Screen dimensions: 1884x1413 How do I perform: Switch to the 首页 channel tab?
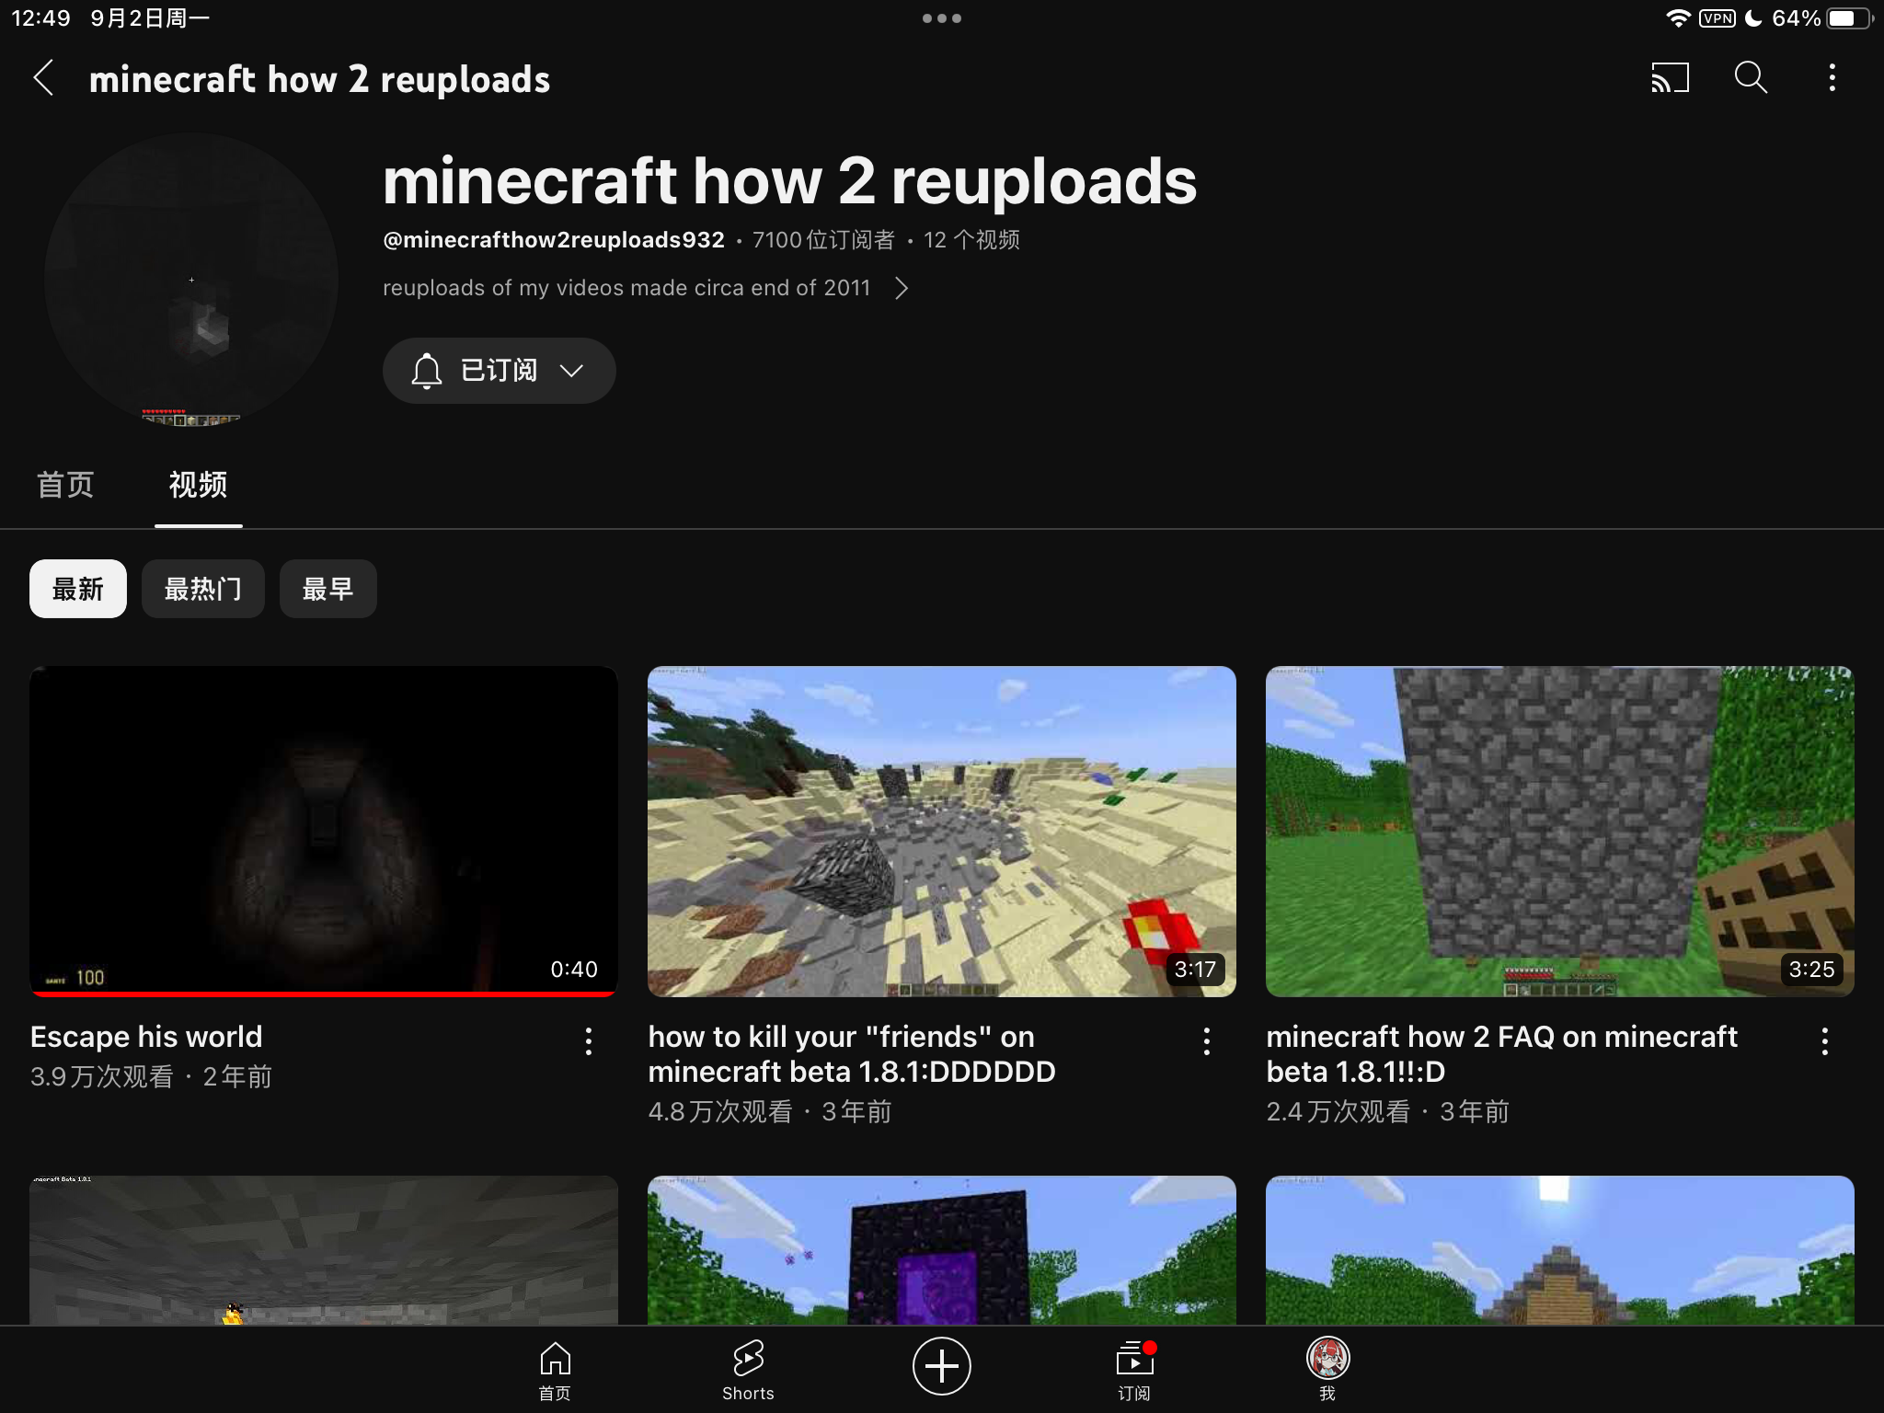tap(65, 485)
